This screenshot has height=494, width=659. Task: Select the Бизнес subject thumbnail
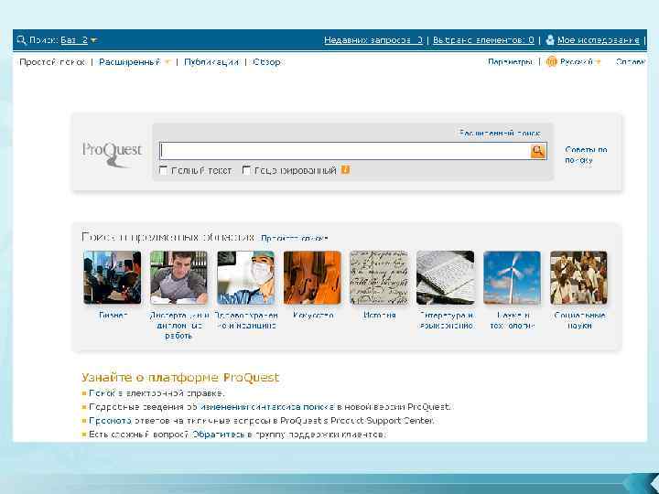(113, 277)
